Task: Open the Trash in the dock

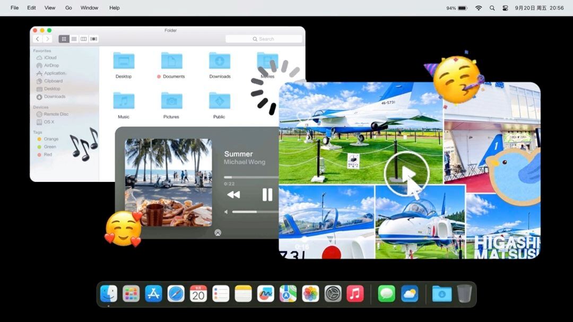Action: (x=464, y=293)
